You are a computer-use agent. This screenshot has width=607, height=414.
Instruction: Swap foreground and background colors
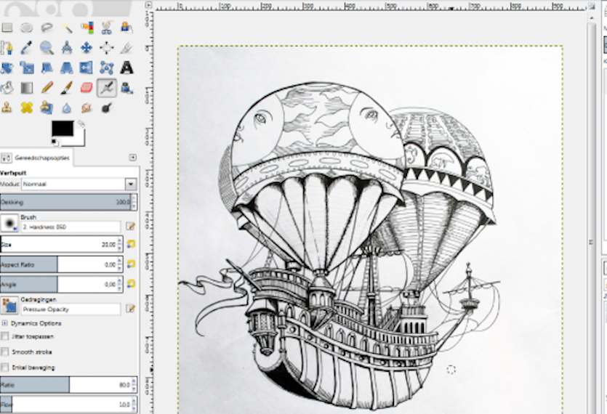pyautogui.click(x=81, y=123)
